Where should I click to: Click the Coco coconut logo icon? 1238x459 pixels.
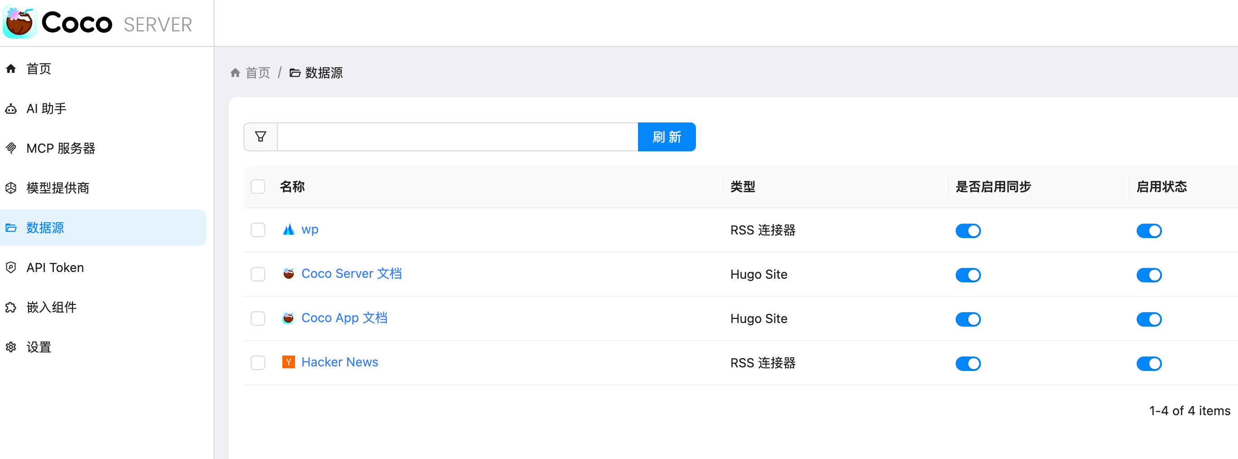coord(20,22)
